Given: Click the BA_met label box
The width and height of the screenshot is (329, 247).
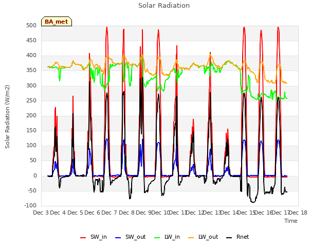Looking at the screenshot, I should (57, 22).
